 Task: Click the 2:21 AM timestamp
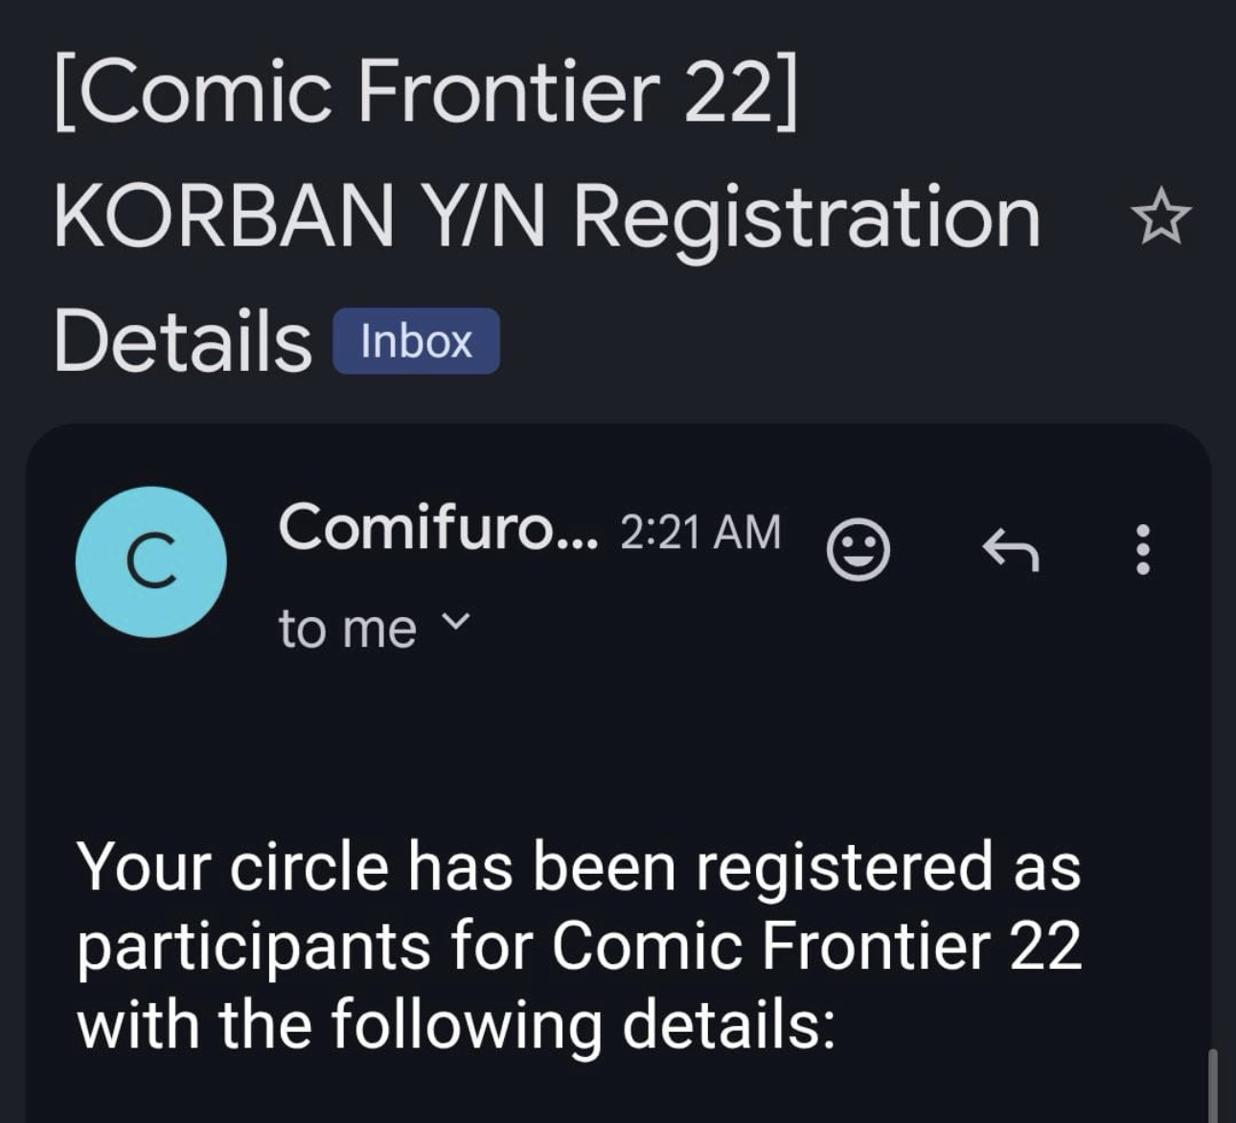(700, 532)
